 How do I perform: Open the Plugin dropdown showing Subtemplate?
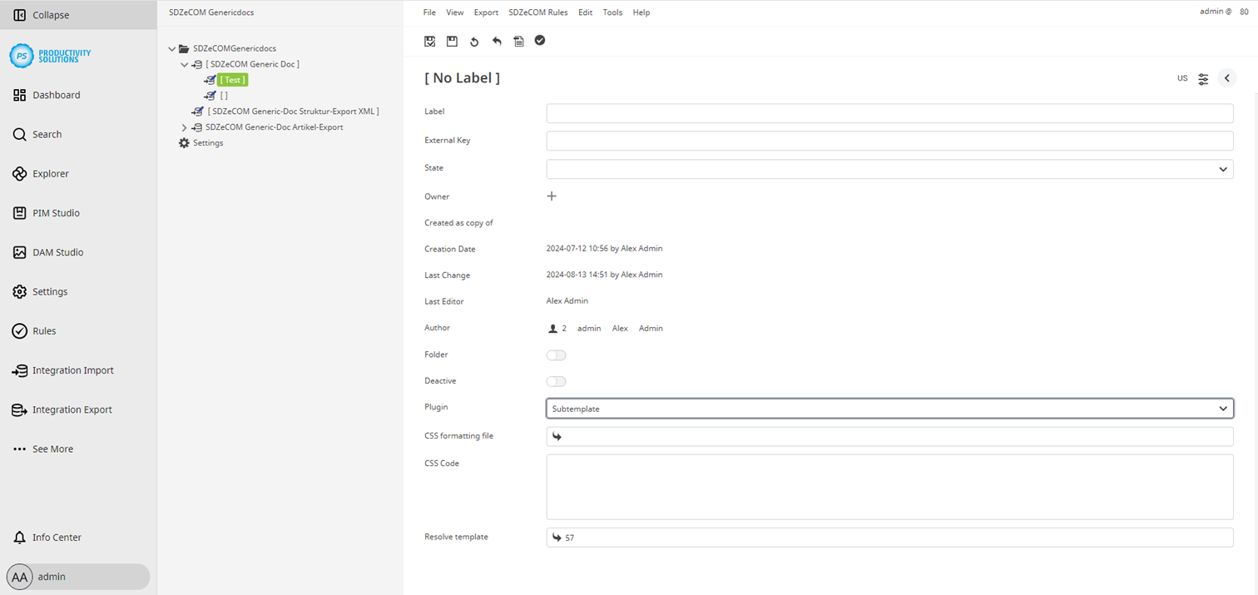pyautogui.click(x=889, y=409)
